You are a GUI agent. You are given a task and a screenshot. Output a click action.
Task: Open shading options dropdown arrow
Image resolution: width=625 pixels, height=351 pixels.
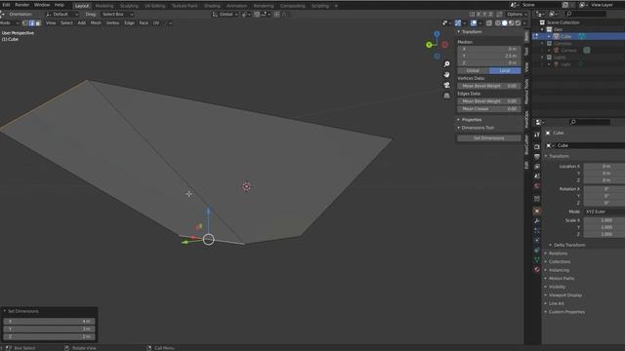point(524,23)
